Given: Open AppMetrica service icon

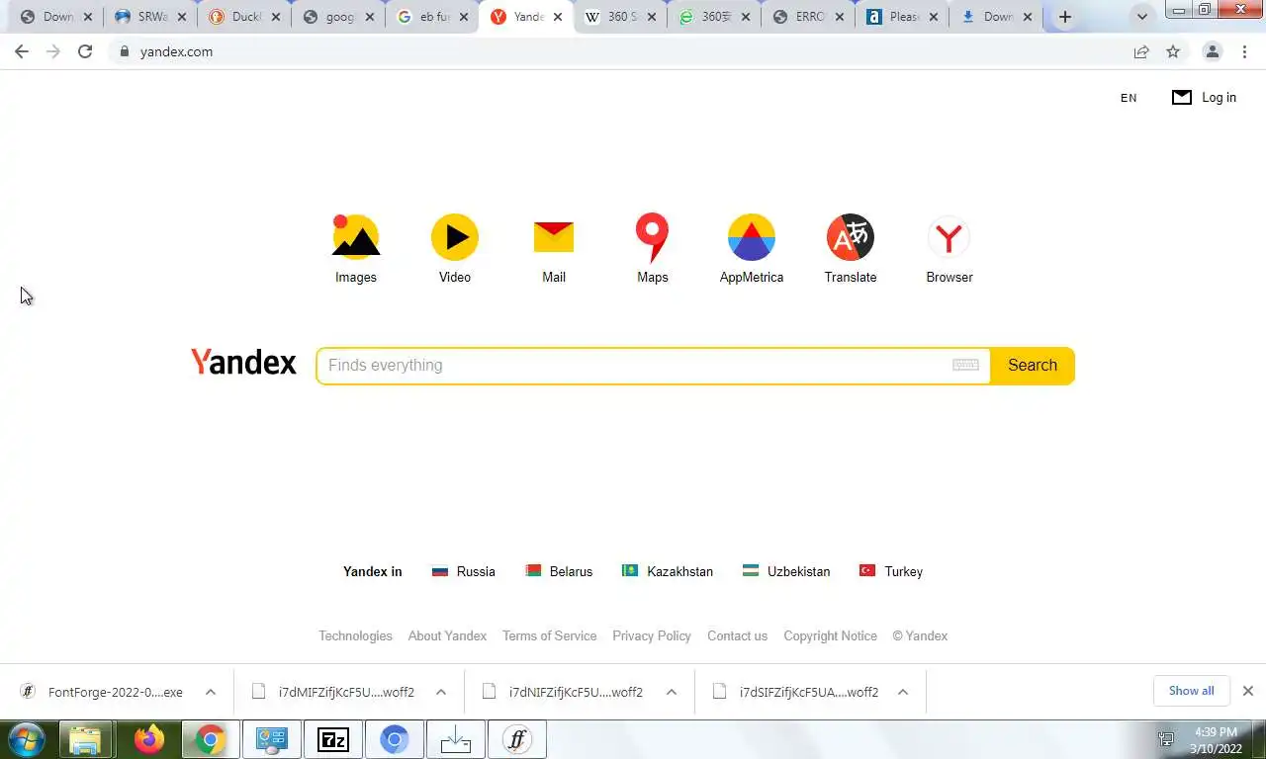Looking at the screenshot, I should 752,238.
